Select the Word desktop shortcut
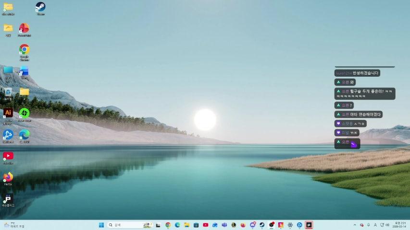 point(24,71)
